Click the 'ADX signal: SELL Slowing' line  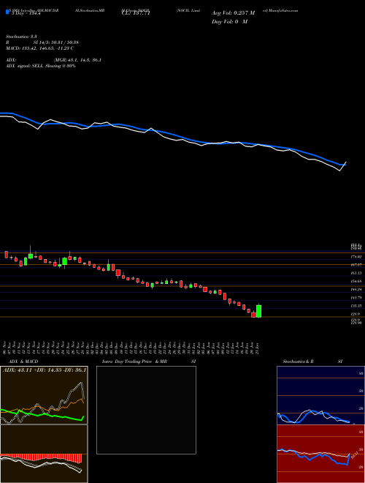click(x=41, y=66)
